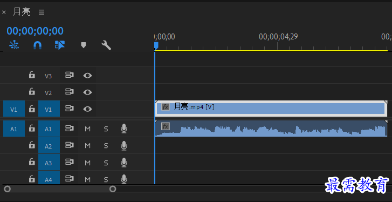Toggle sync lock on V2
Screen dimensions: 392x202
pos(70,92)
